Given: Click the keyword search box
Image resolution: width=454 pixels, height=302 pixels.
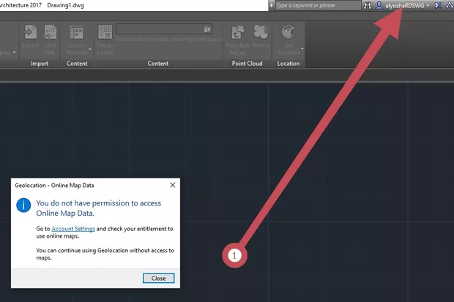Looking at the screenshot, I should [x=318, y=6].
